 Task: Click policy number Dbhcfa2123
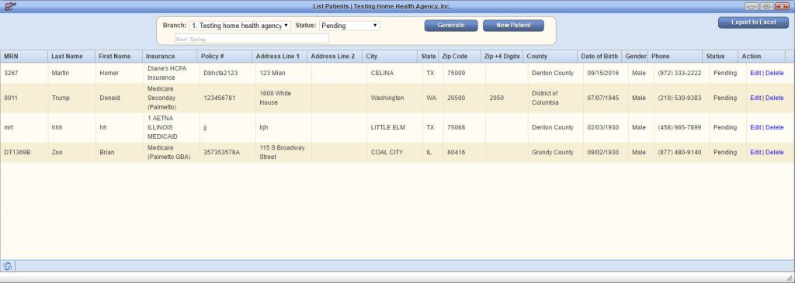pyautogui.click(x=220, y=73)
